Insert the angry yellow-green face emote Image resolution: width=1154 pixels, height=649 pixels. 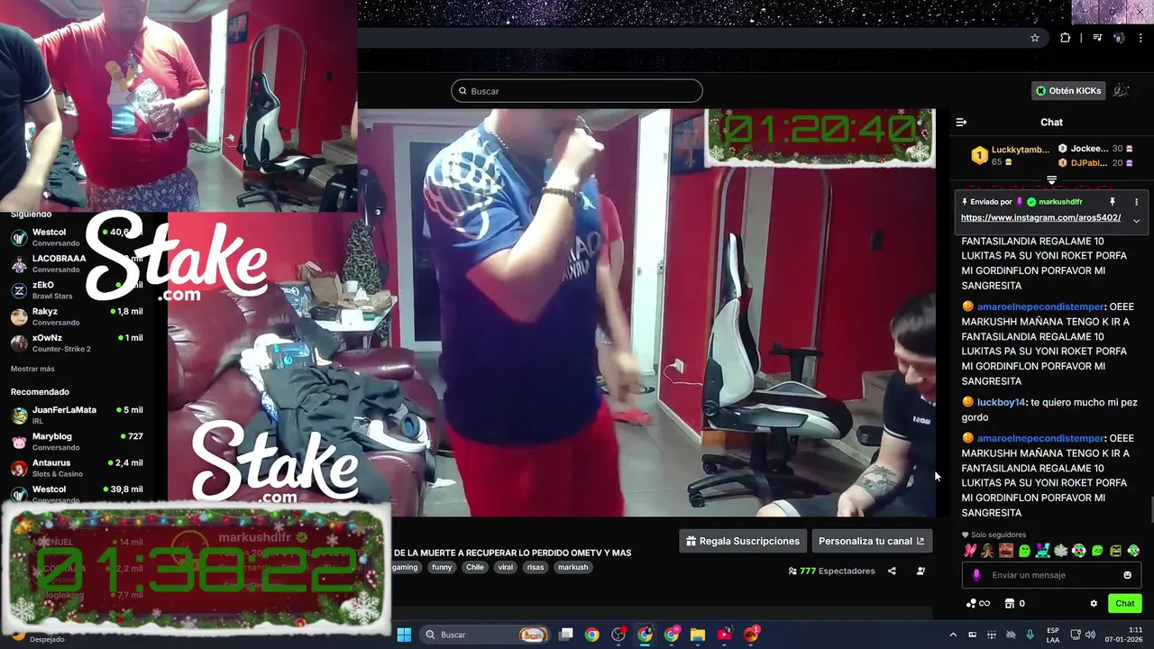tap(1115, 550)
